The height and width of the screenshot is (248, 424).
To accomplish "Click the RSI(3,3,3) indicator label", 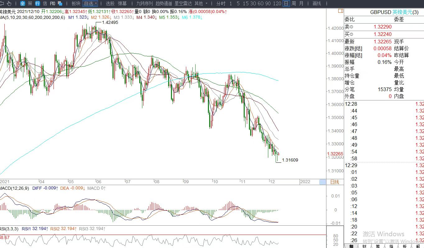I will pyautogui.click(x=9, y=229).
